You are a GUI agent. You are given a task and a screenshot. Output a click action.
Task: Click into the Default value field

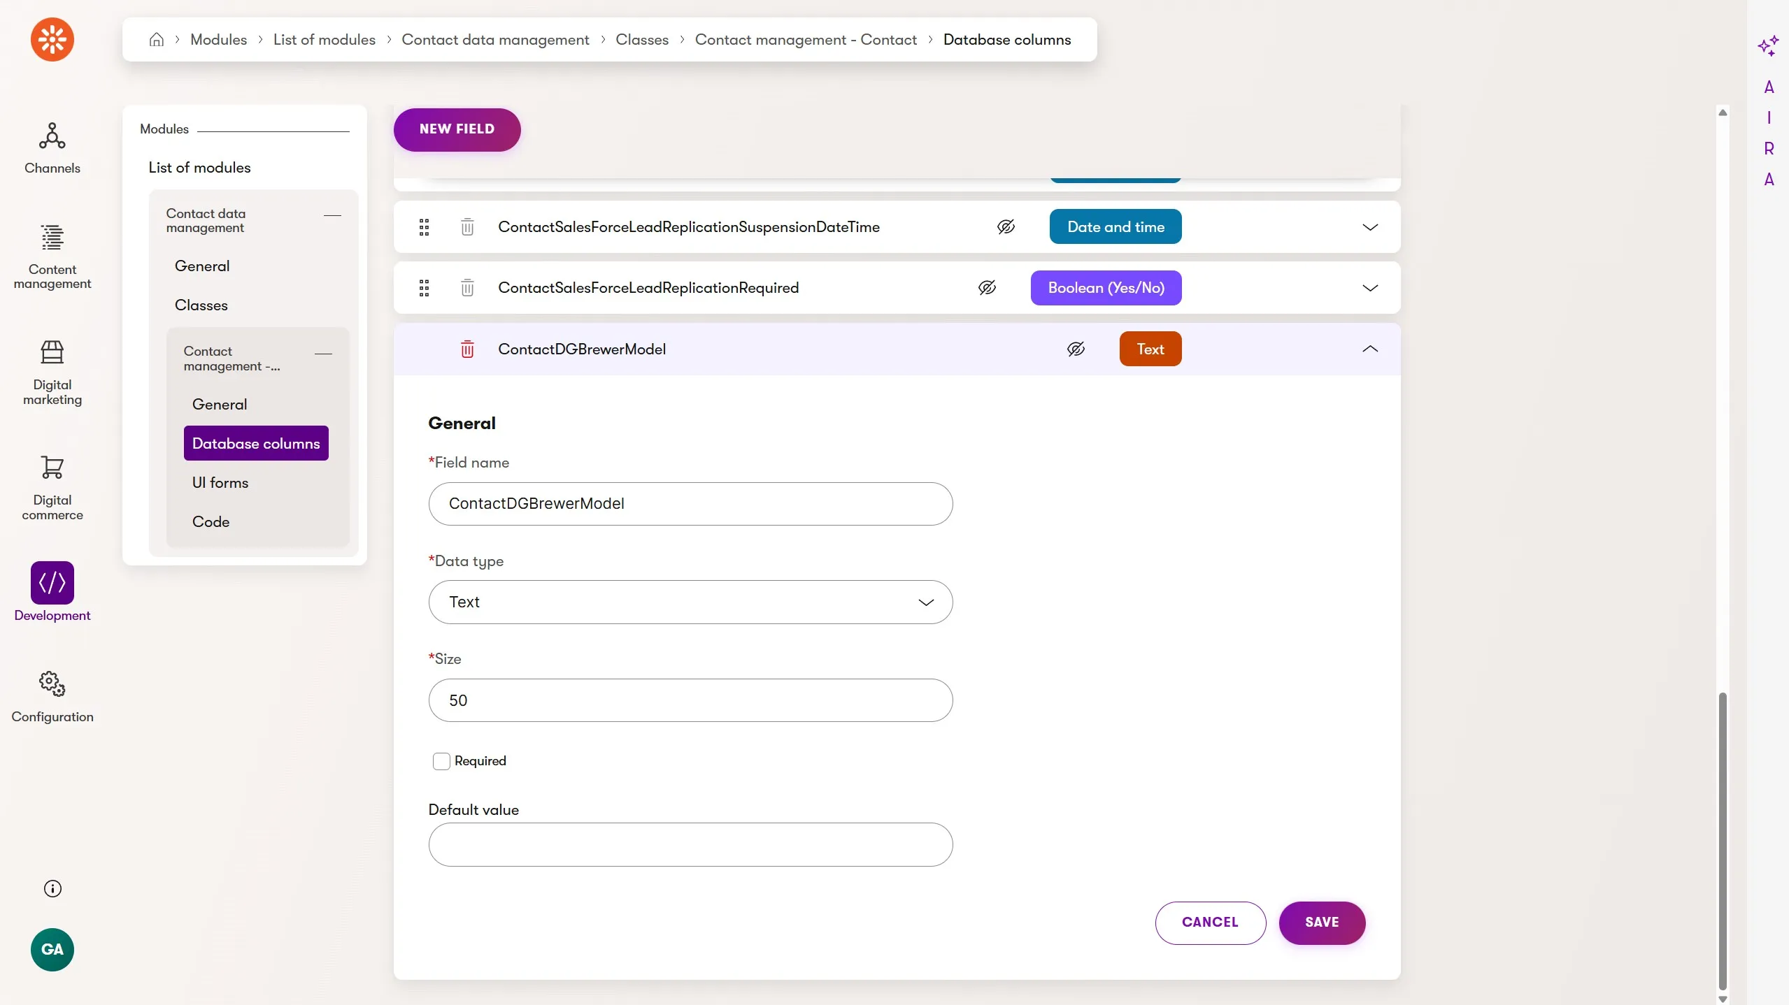[690, 844]
